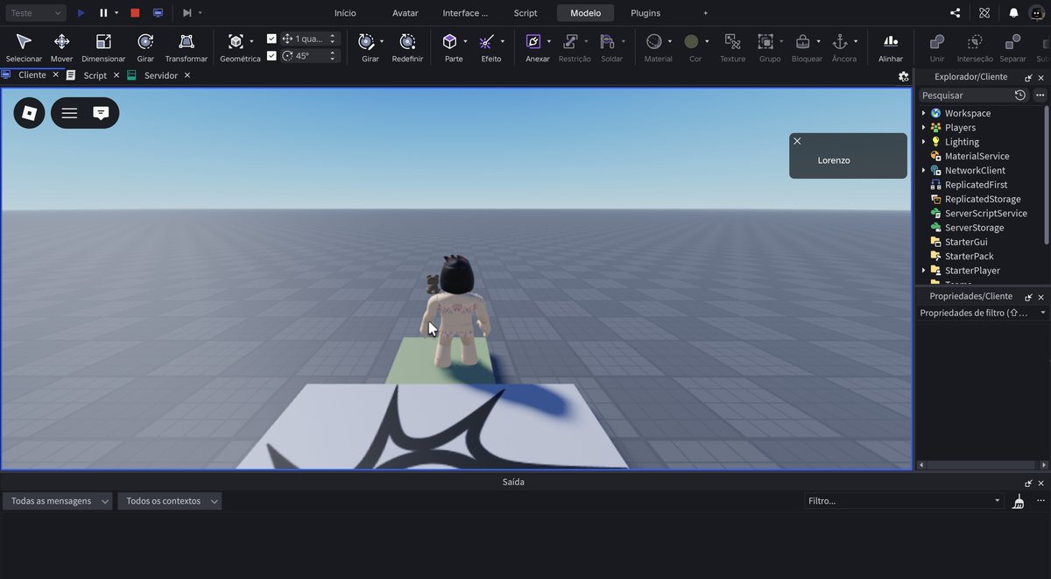The image size is (1051, 579).
Task: Open the Todos os contextos dropdown
Action: (170, 501)
